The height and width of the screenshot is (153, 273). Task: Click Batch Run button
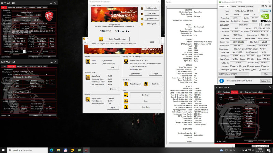click(156, 84)
